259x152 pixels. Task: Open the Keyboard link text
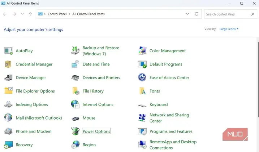point(159,104)
